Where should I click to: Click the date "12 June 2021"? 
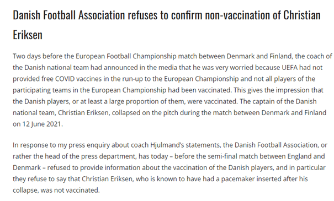coord(42,124)
